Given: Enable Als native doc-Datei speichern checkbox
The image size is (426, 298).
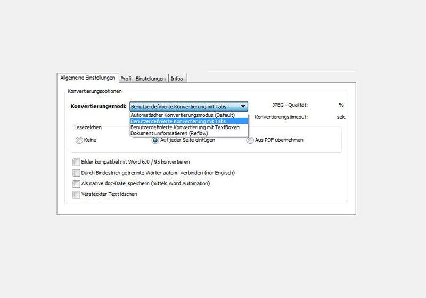Looking at the screenshot, I should click(x=76, y=184).
